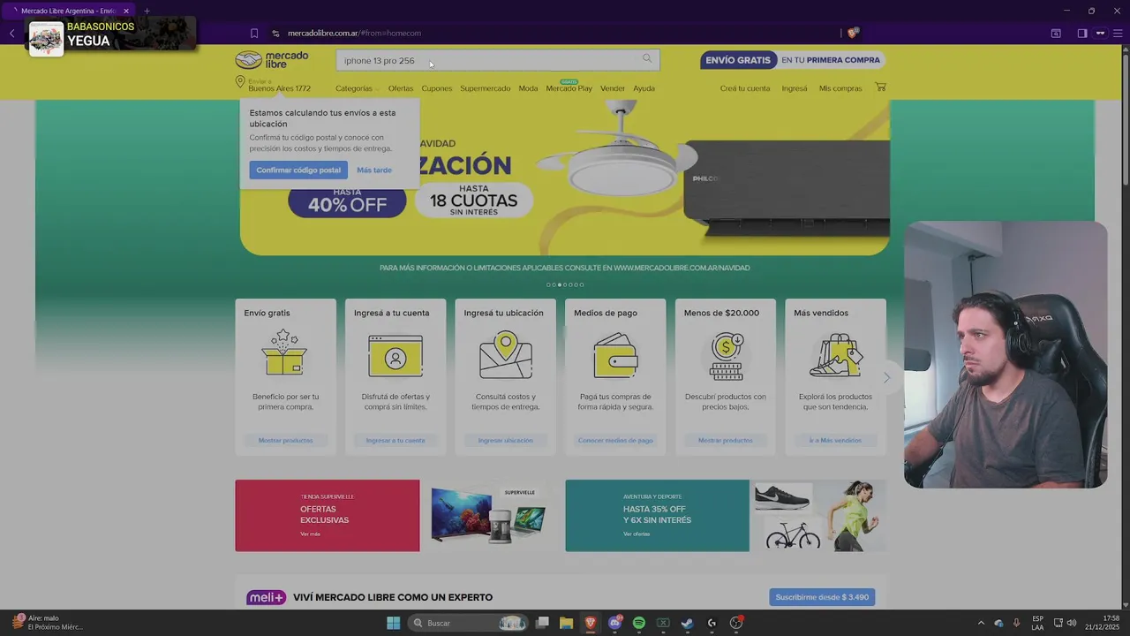1130x636 pixels.
Task: Click next arrow on category cards carousel
Action: [886, 377]
